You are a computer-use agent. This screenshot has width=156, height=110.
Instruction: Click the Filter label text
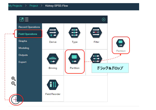[96, 42]
